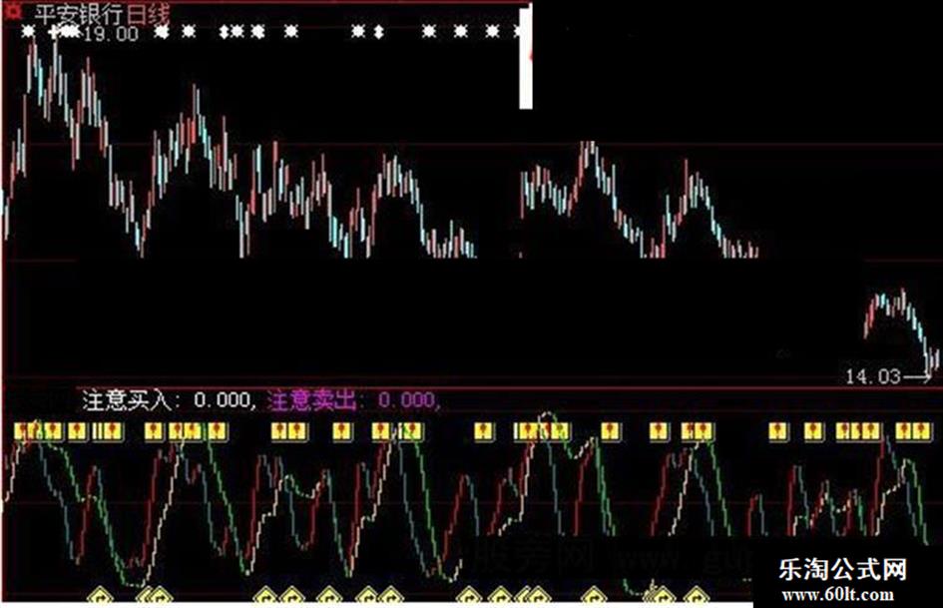Click the rightmost yellow square sell-signal marker
Viewport: 943px width, 608px height.
click(x=922, y=431)
